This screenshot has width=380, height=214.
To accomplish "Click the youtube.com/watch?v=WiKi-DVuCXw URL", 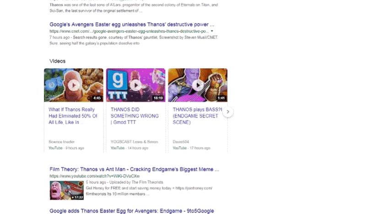I will 94,176.
